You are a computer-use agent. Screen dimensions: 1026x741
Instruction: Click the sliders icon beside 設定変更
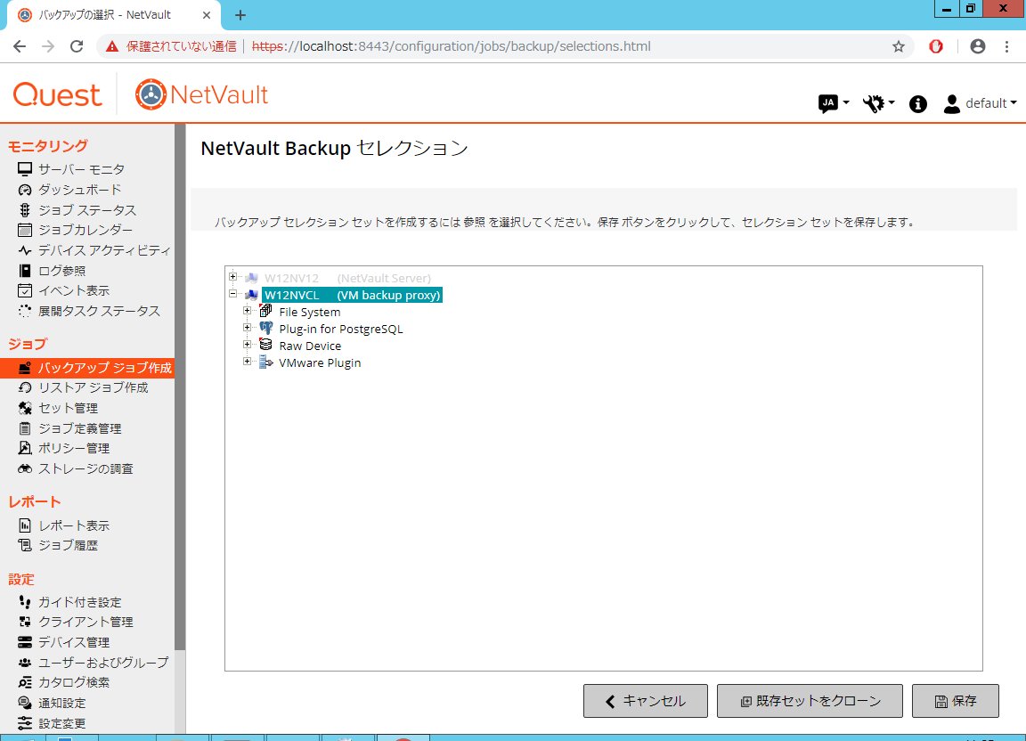point(25,722)
